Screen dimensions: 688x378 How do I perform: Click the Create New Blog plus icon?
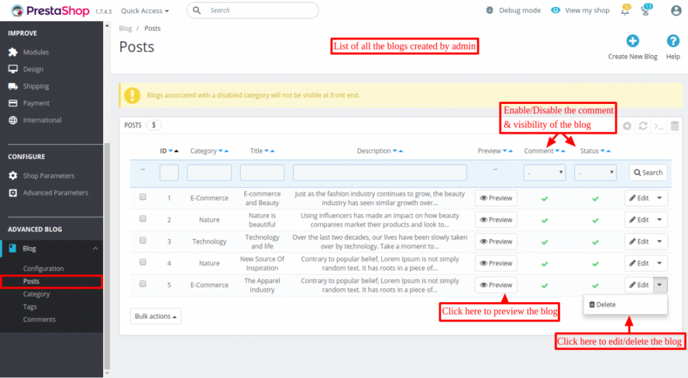click(632, 41)
